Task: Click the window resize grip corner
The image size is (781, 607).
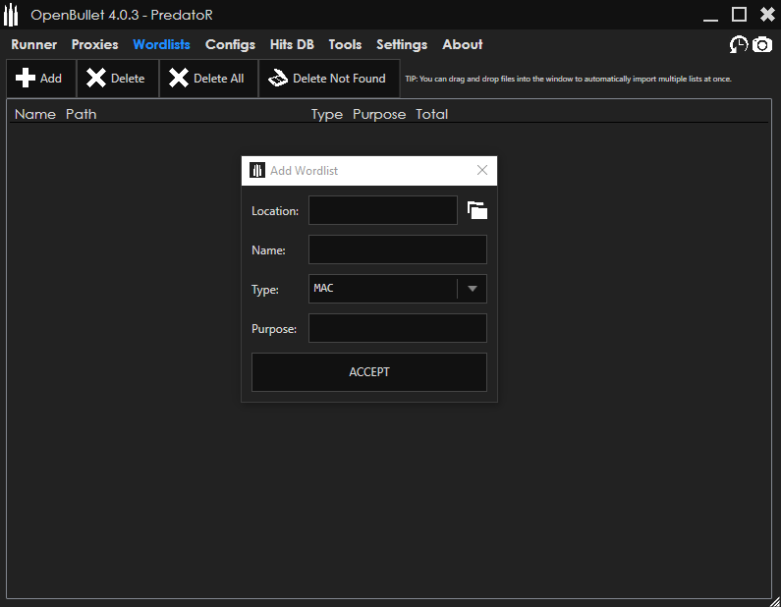Action: pyautogui.click(x=775, y=601)
